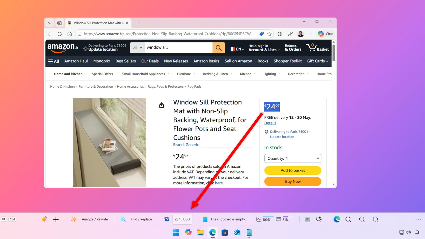
Task: Click the magnifier with sparkle icon
Action: coord(319,219)
